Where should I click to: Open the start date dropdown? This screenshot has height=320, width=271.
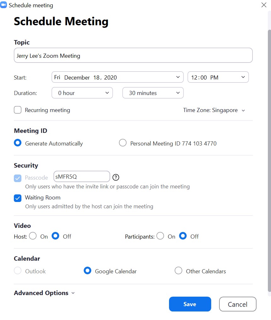pyautogui.click(x=117, y=77)
